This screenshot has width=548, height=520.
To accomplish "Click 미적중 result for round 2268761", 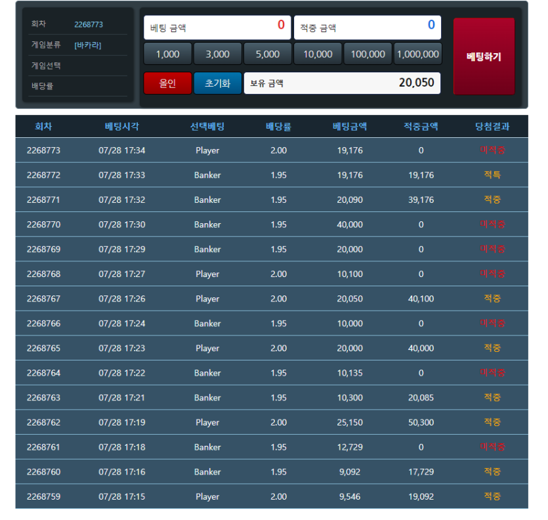I will tap(492, 447).
